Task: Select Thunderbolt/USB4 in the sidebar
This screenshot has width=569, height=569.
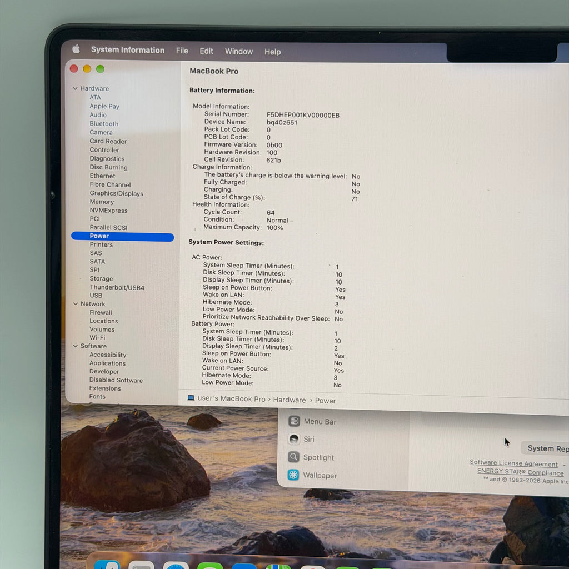Action: click(x=117, y=287)
